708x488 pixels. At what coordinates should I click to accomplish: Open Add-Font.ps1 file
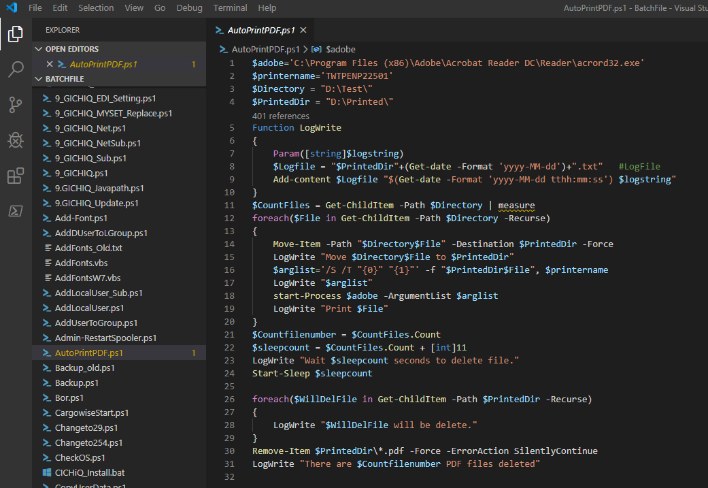click(x=119, y=218)
